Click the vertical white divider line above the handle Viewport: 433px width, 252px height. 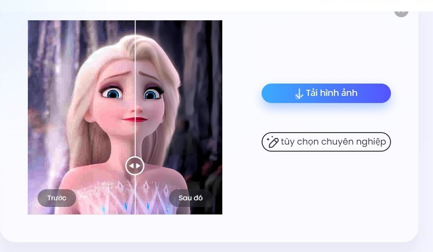[x=135, y=88]
